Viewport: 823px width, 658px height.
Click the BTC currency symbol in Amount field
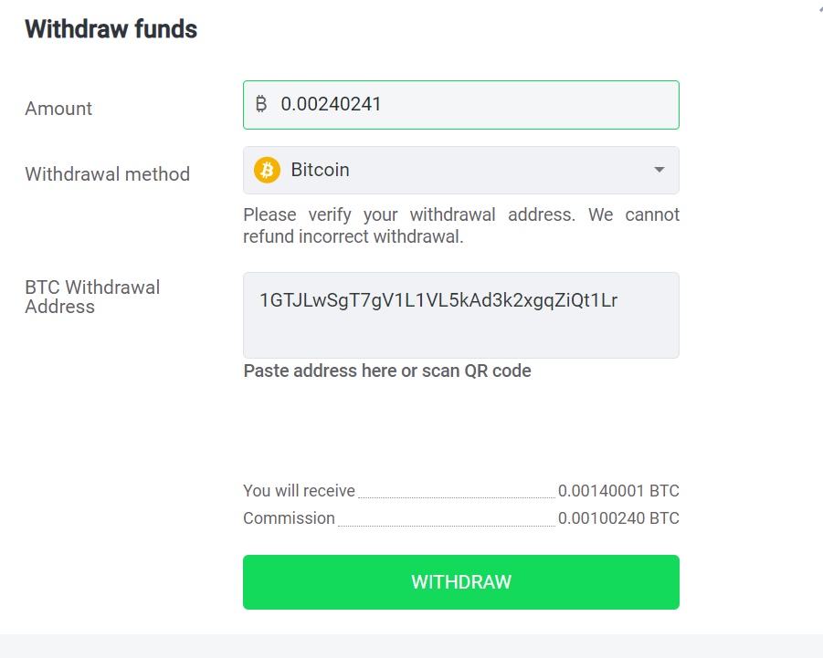261,104
